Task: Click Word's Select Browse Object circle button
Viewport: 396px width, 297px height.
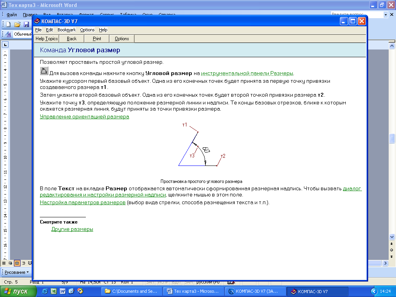Action: pos(392,250)
